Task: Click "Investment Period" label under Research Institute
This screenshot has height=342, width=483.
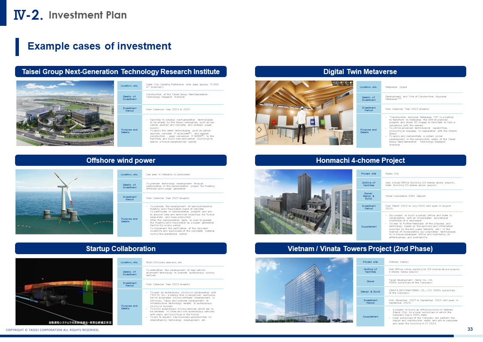Action: tap(129, 109)
